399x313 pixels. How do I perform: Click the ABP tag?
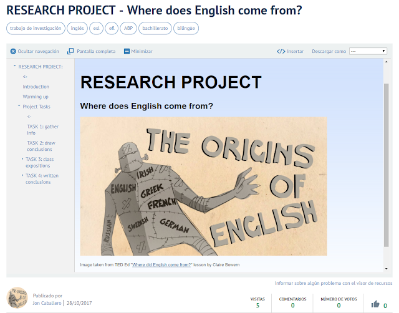128,28
